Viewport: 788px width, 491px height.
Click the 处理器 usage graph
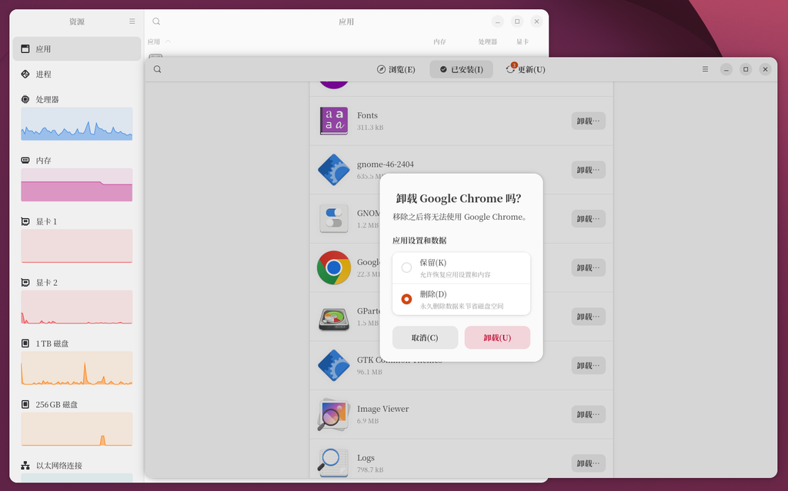tap(77, 124)
